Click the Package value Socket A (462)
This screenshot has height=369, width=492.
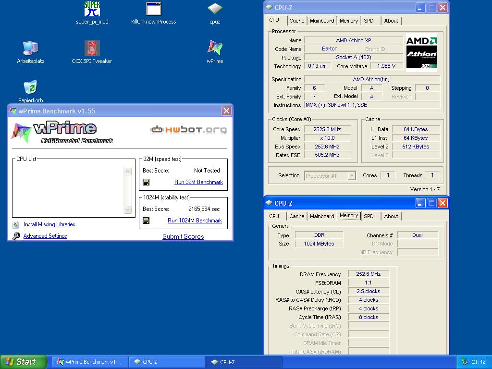coord(353,57)
